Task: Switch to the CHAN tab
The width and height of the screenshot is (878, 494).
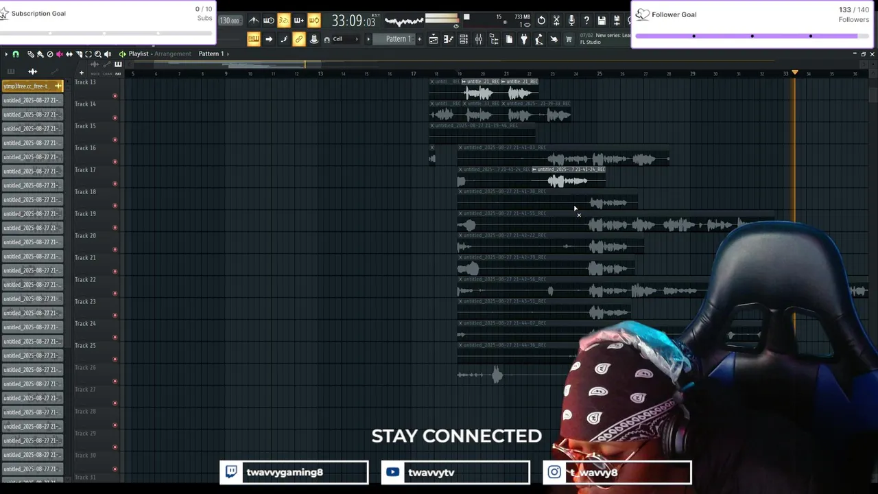Action: [106, 73]
